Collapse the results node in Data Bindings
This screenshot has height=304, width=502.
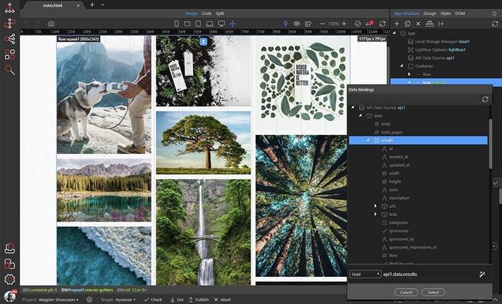pos(368,141)
